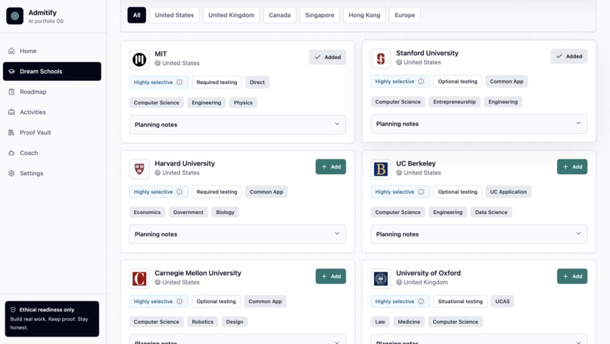Click the Data Science tag on Berkeley
Screen dimensions: 610x344
coord(491,212)
